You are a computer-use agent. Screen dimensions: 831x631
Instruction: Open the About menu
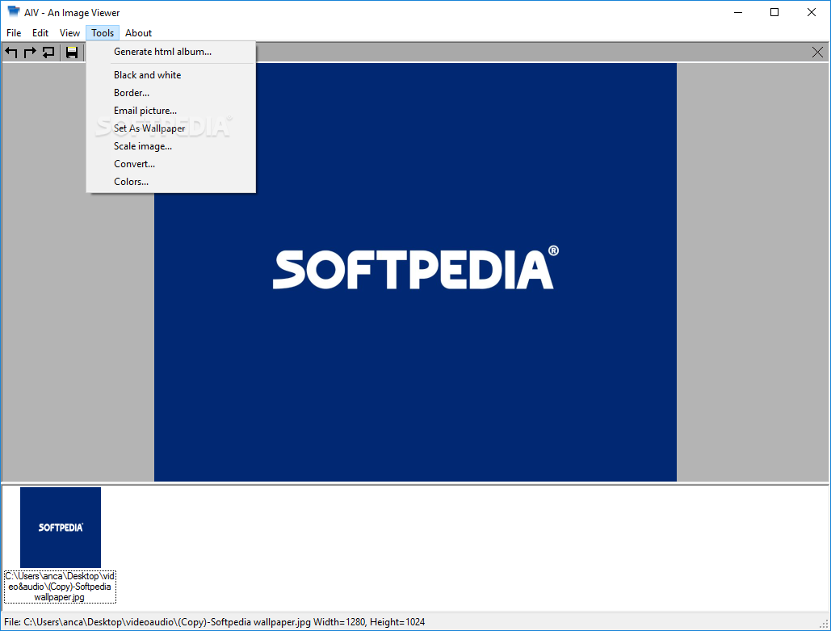tap(138, 33)
